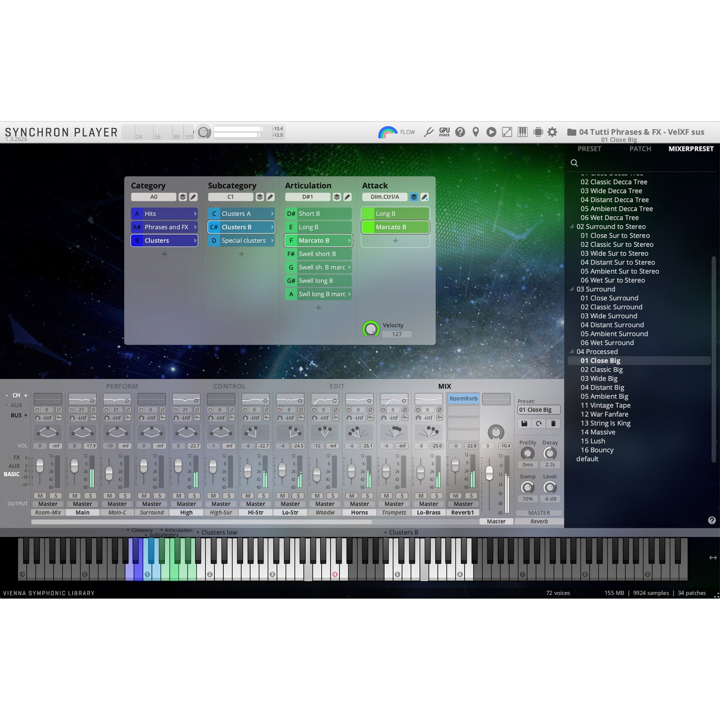Toggle the GPU Power icon
Image resolution: width=720 pixels, height=720 pixels.
click(444, 132)
